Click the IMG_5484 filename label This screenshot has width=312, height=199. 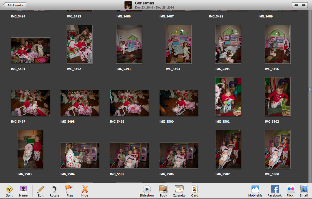[18, 17]
